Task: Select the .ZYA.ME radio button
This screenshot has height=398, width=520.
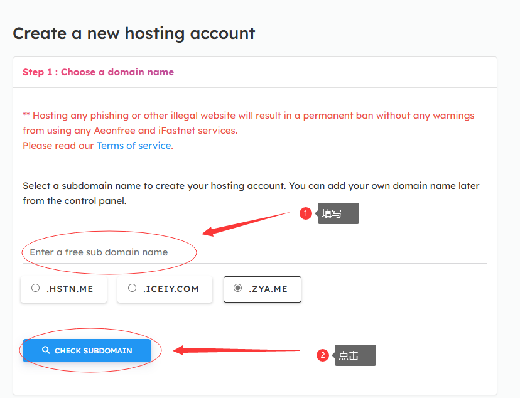Action: click(x=237, y=288)
